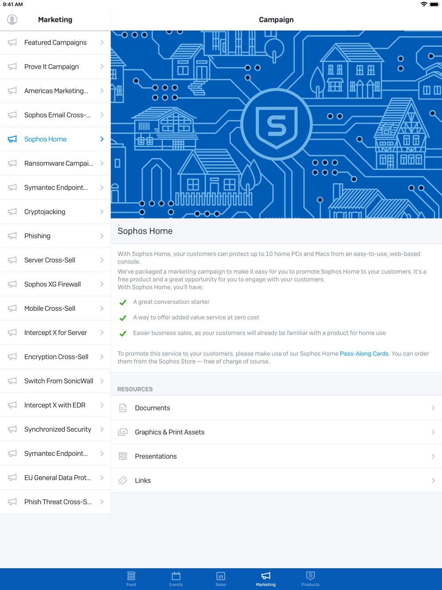Open the Presentations resource row
Image resolution: width=442 pixels, height=590 pixels.
pos(276,456)
